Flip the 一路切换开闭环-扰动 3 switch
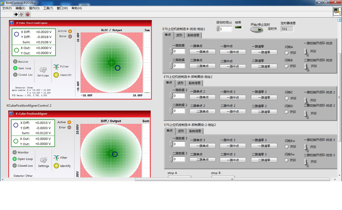The image size is (342, 210). pyautogui.click(x=305, y=147)
